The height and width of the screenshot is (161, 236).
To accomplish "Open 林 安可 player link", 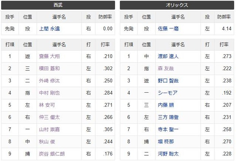I will [47, 105].
